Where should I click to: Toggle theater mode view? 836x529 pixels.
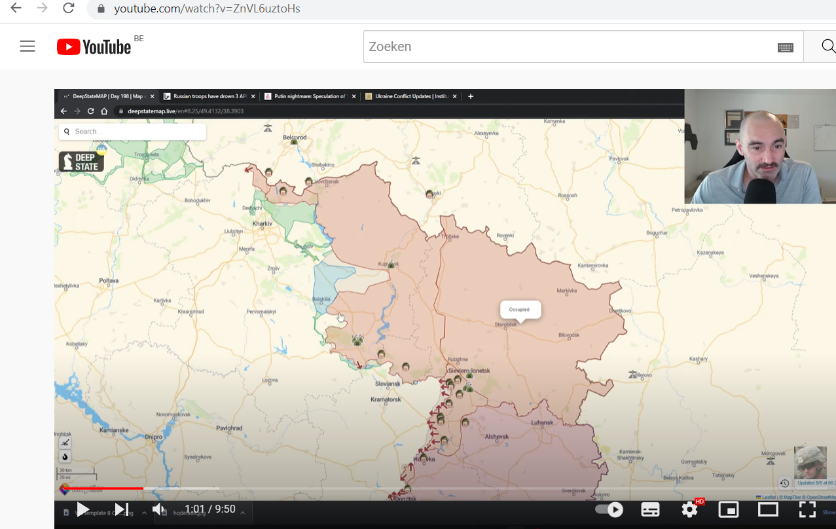point(768,509)
